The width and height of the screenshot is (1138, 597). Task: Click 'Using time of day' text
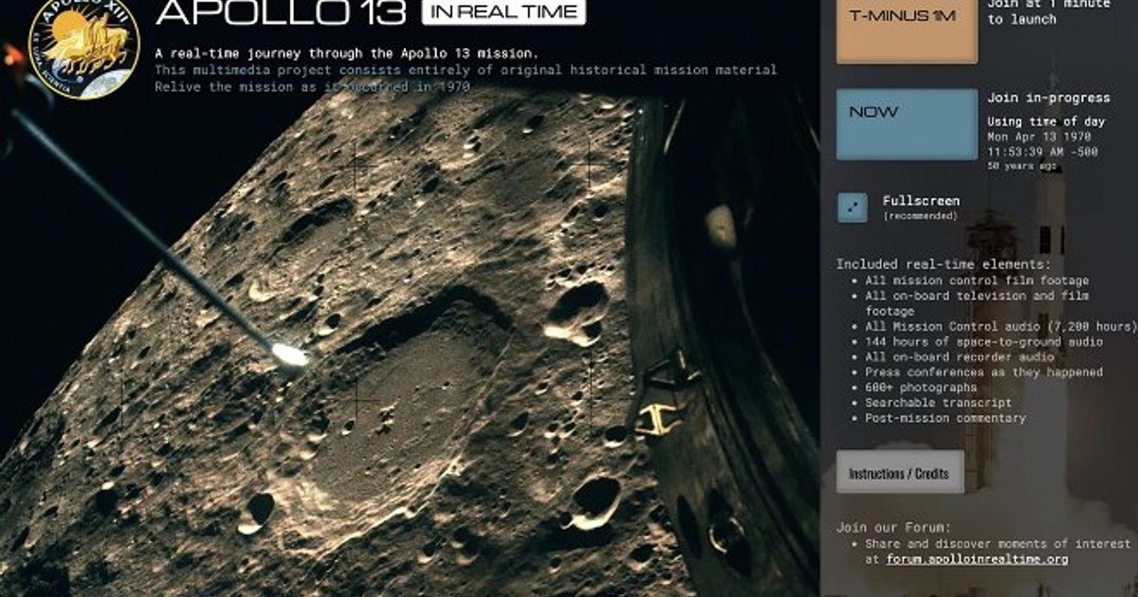[x=1048, y=121]
